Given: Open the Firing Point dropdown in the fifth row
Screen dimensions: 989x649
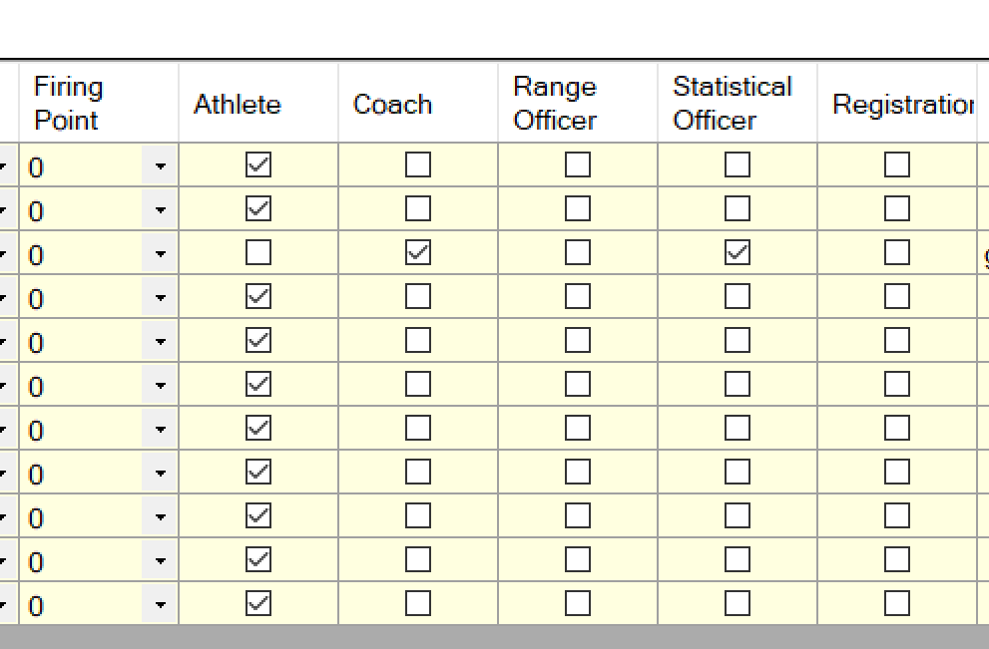Looking at the screenshot, I should [163, 339].
